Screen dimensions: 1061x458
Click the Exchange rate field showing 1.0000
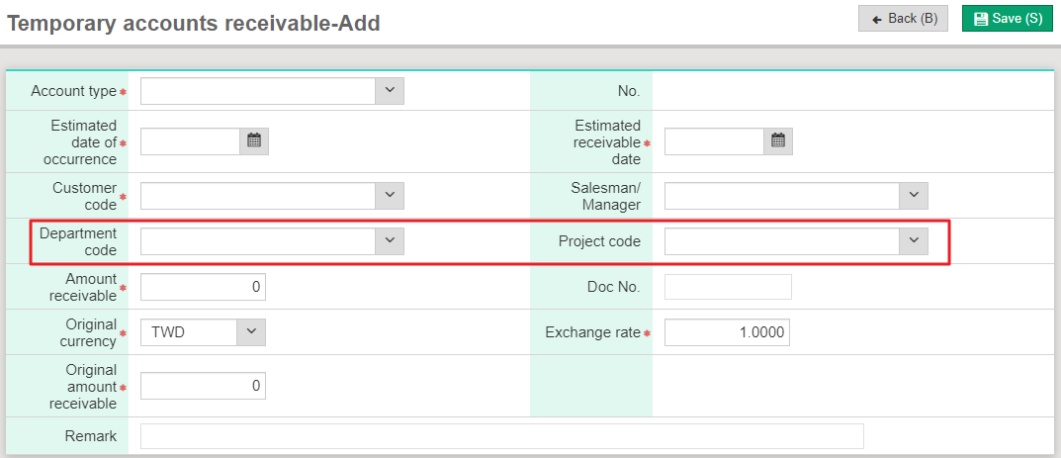tap(727, 332)
